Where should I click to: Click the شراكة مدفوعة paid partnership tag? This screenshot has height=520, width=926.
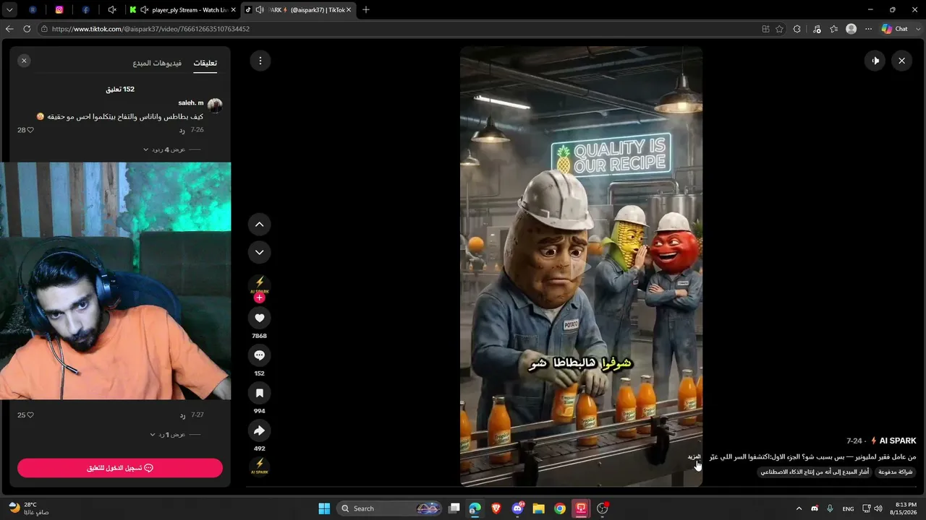point(896,472)
